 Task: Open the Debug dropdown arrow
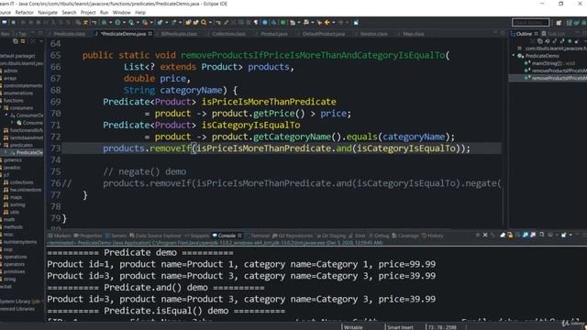click(110, 23)
